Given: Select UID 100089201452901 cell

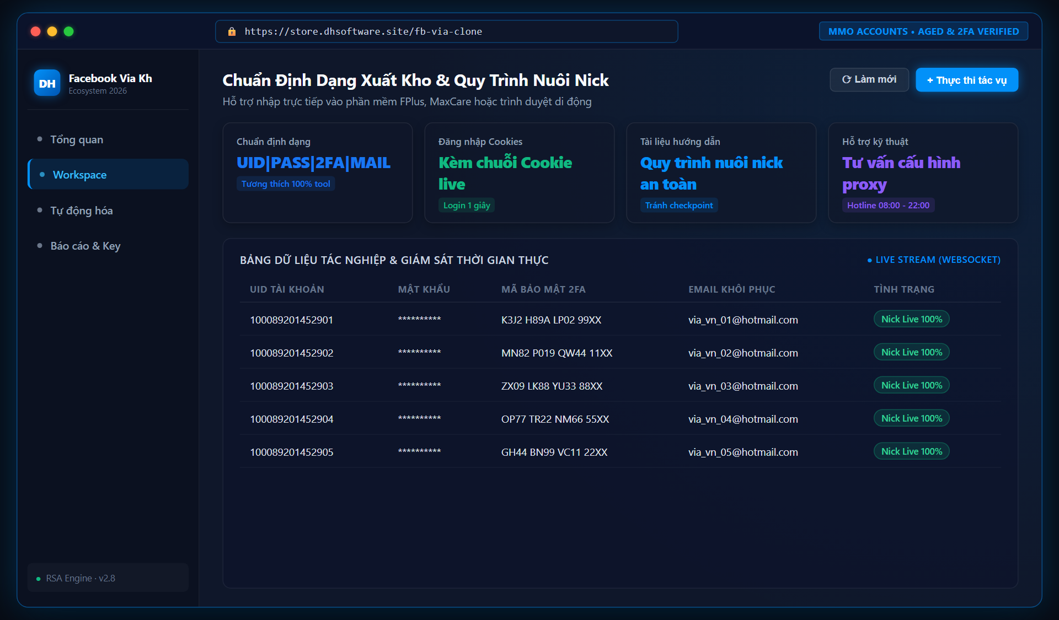Looking at the screenshot, I should tap(291, 320).
